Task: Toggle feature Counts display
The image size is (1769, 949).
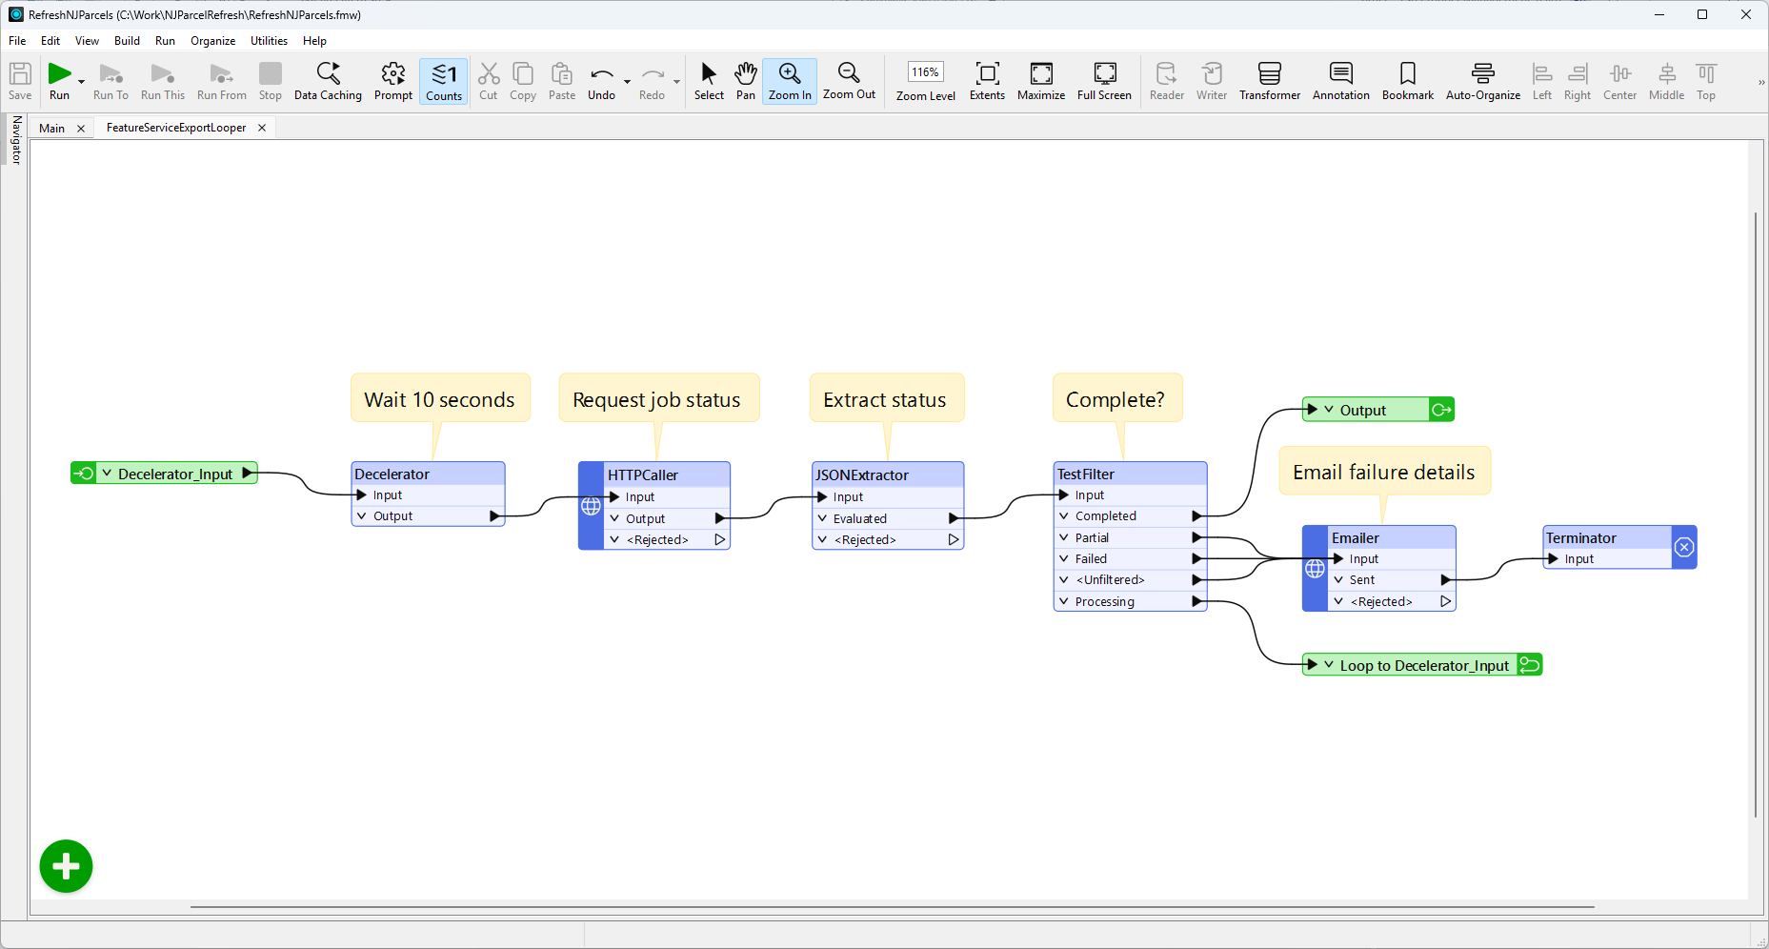Action: pyautogui.click(x=444, y=81)
